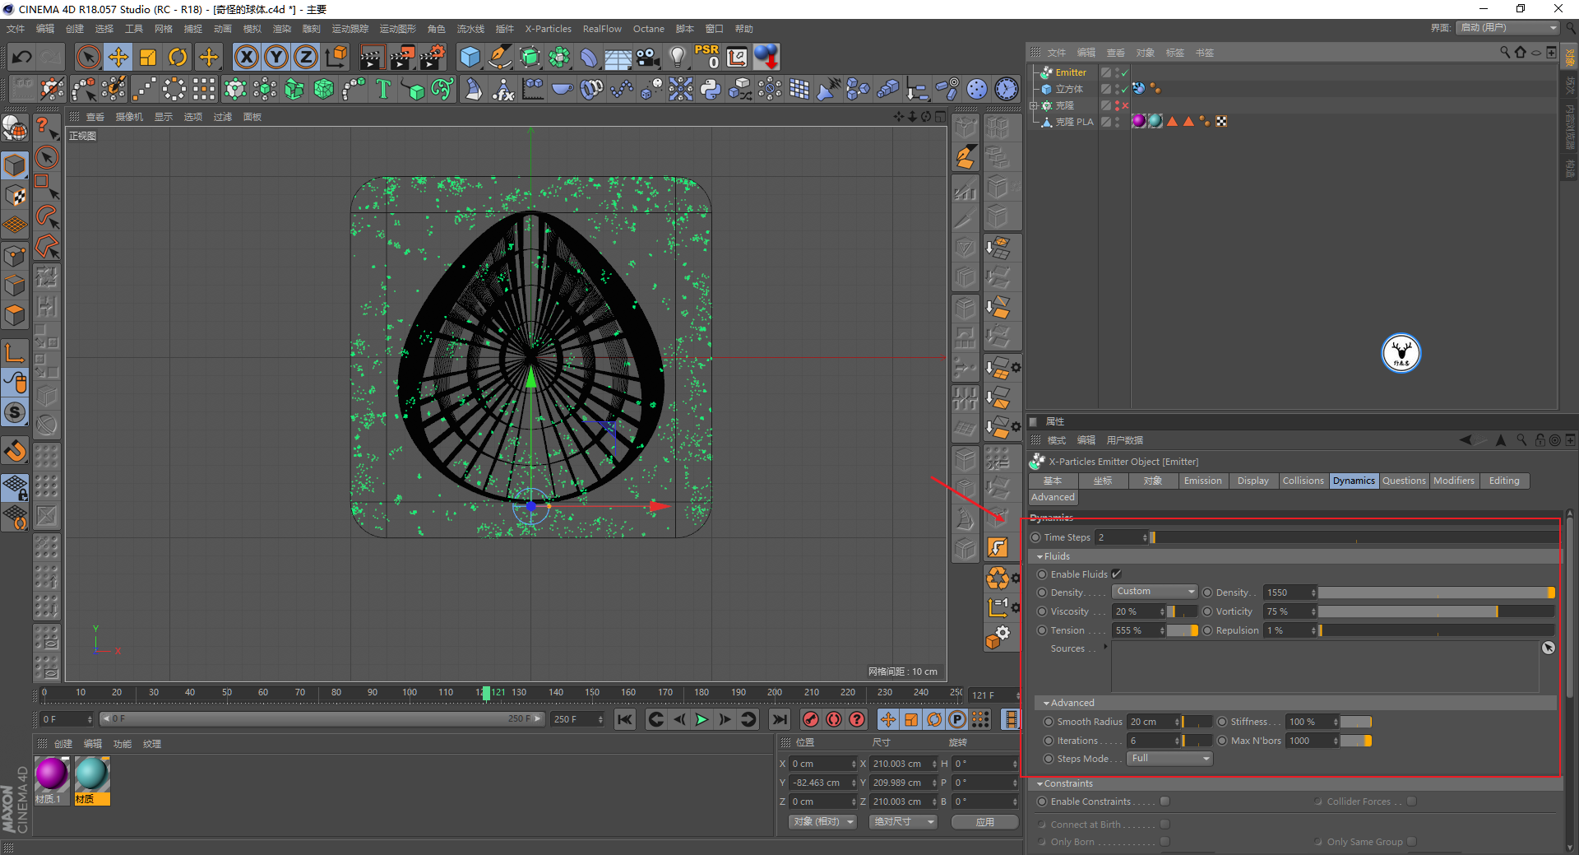1579x855 pixels.
Task: Go to the start of the animation
Action: click(x=625, y=719)
